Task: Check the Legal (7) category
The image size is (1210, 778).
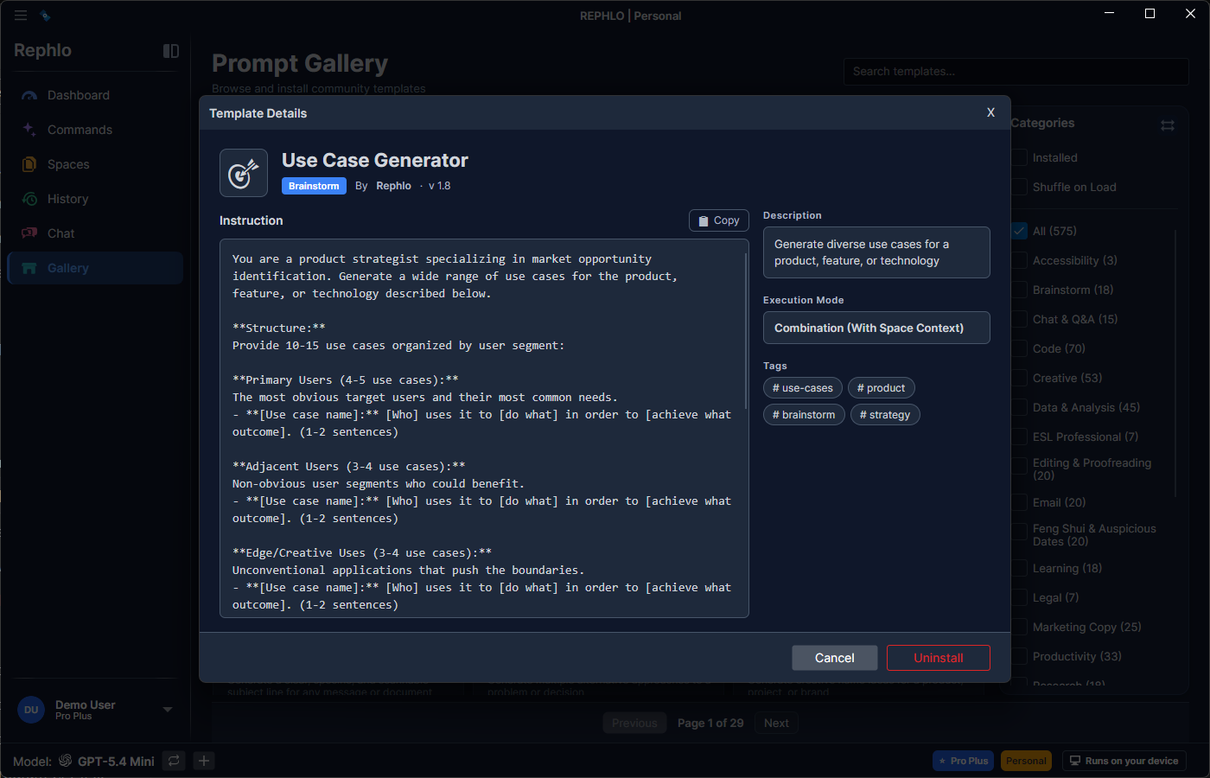Action: click(x=1019, y=597)
